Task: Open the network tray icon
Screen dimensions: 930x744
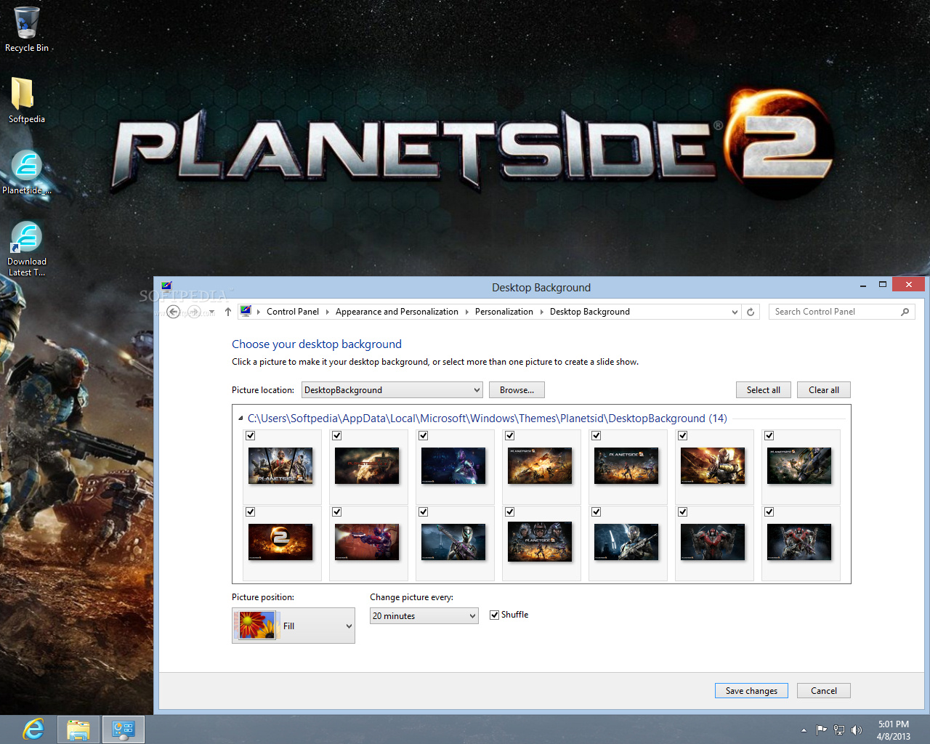Action: pos(839,729)
